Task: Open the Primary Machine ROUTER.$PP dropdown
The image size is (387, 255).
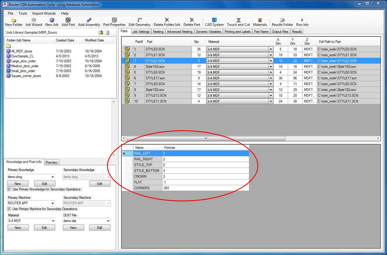Action: (x=53, y=203)
